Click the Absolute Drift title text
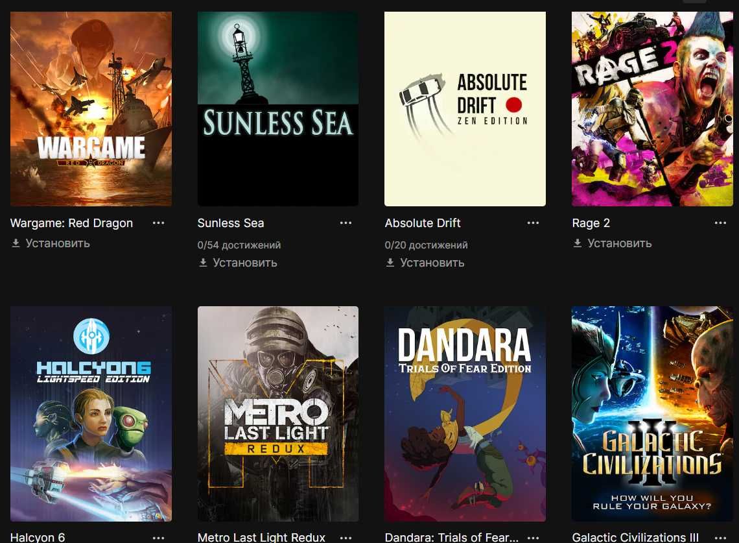Image resolution: width=739 pixels, height=543 pixels. click(422, 223)
